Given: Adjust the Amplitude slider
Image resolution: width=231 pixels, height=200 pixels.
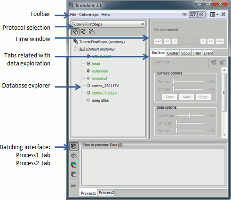Looking at the screenshot, I should tap(190, 116).
